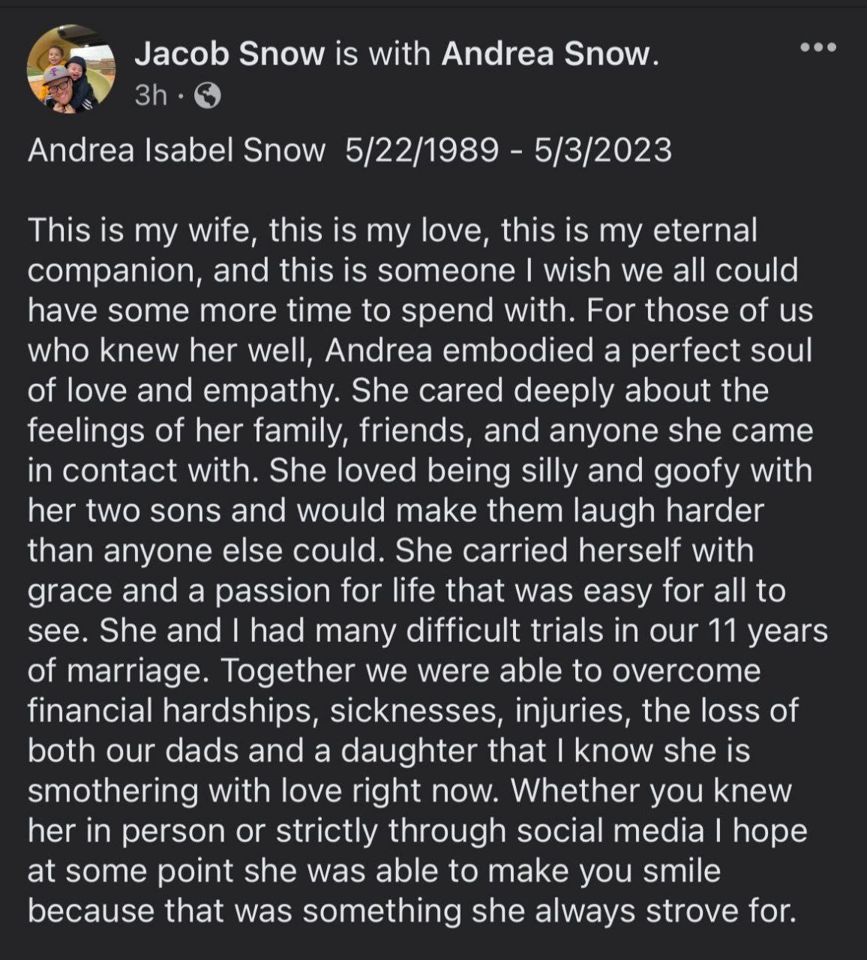Click the birth date 5/22/1989
867x960 pixels.
[421, 151]
